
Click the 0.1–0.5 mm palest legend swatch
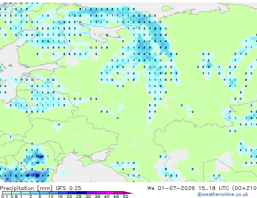pos(7,193)
